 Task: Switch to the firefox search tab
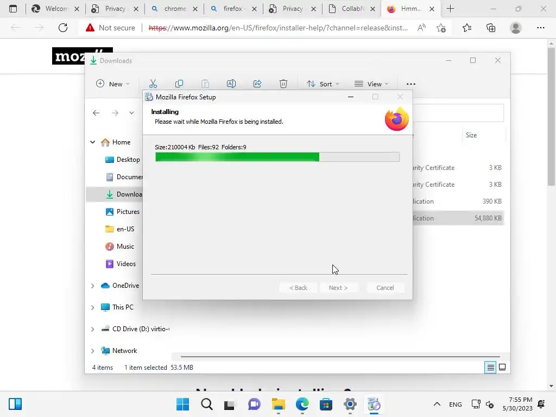[x=233, y=9]
